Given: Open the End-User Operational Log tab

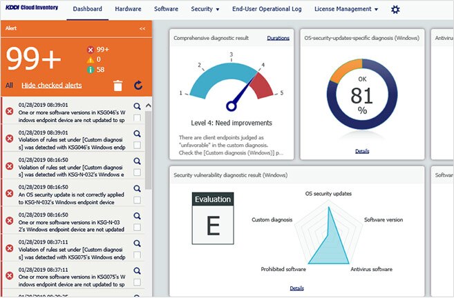Looking at the screenshot, I should pyautogui.click(x=267, y=10).
